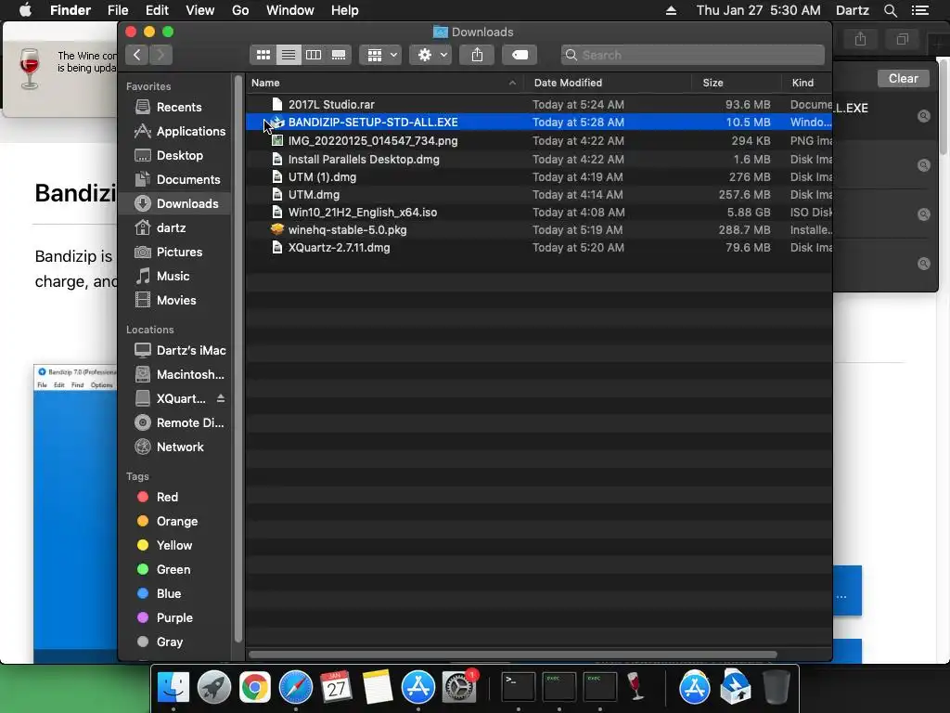950x713 pixels.
Task: Open System Preferences from the Dock
Action: [x=458, y=688]
